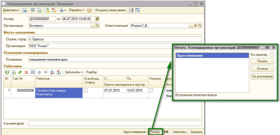
Task: Click the Записать button
Action: [x=179, y=132]
